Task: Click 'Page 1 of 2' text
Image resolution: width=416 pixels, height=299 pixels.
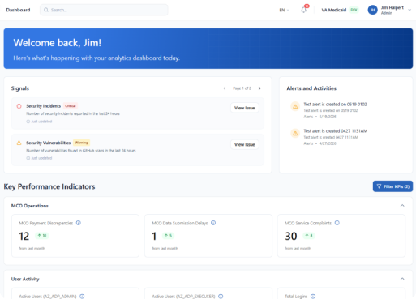Action: point(242,88)
